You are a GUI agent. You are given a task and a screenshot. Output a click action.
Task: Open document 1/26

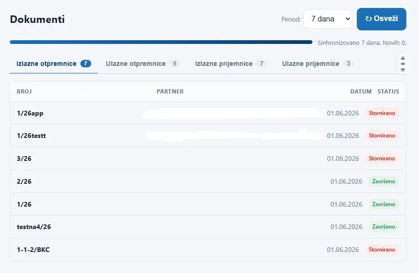click(208, 204)
